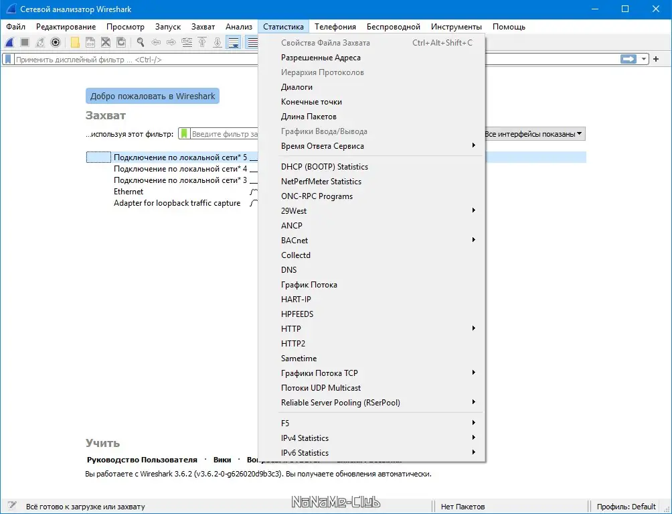Expand the BACnet submenu

pyautogui.click(x=371, y=241)
